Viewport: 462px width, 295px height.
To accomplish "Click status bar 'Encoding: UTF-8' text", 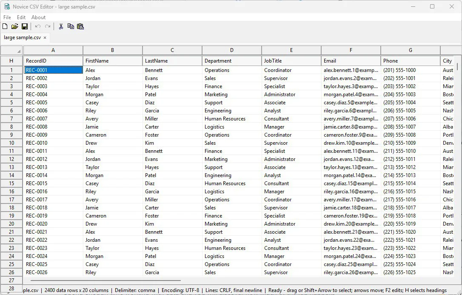I will click(x=180, y=290).
